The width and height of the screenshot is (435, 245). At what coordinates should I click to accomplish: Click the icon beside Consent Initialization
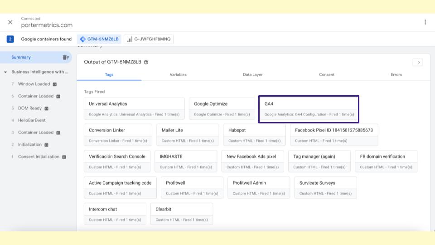[64, 157]
